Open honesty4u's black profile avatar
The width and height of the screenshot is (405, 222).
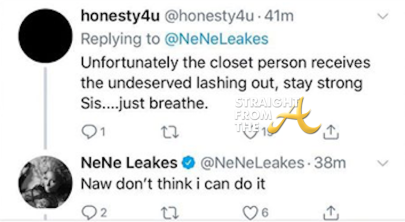pos(45,36)
